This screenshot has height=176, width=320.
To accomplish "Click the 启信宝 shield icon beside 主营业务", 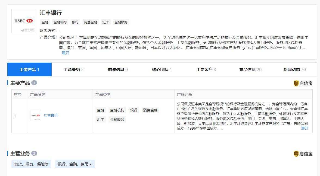I will point(296,154).
